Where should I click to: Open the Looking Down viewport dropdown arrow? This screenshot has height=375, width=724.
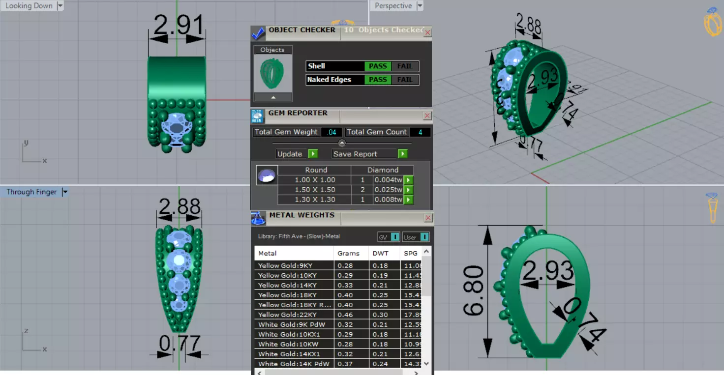pyautogui.click(x=60, y=6)
